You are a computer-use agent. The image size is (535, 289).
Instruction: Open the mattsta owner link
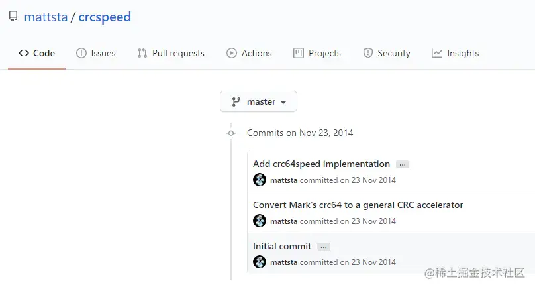point(46,17)
